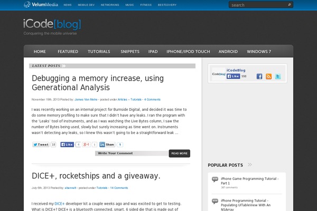317x211 pixels.
Task: Click the sidebar Facebook Like button
Action: pos(233,76)
